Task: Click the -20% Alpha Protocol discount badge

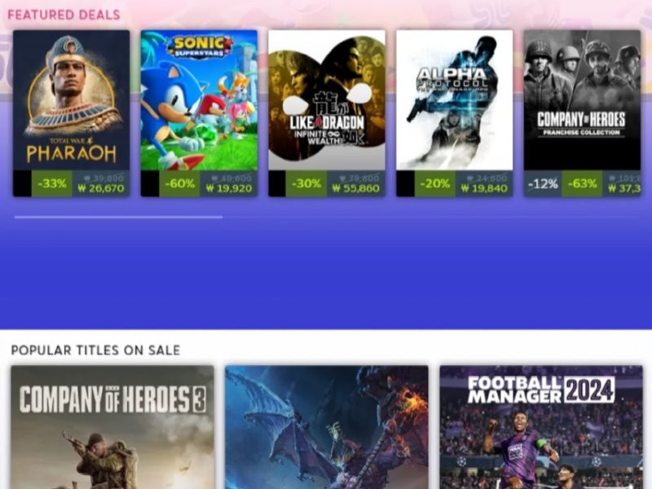Action: [435, 183]
